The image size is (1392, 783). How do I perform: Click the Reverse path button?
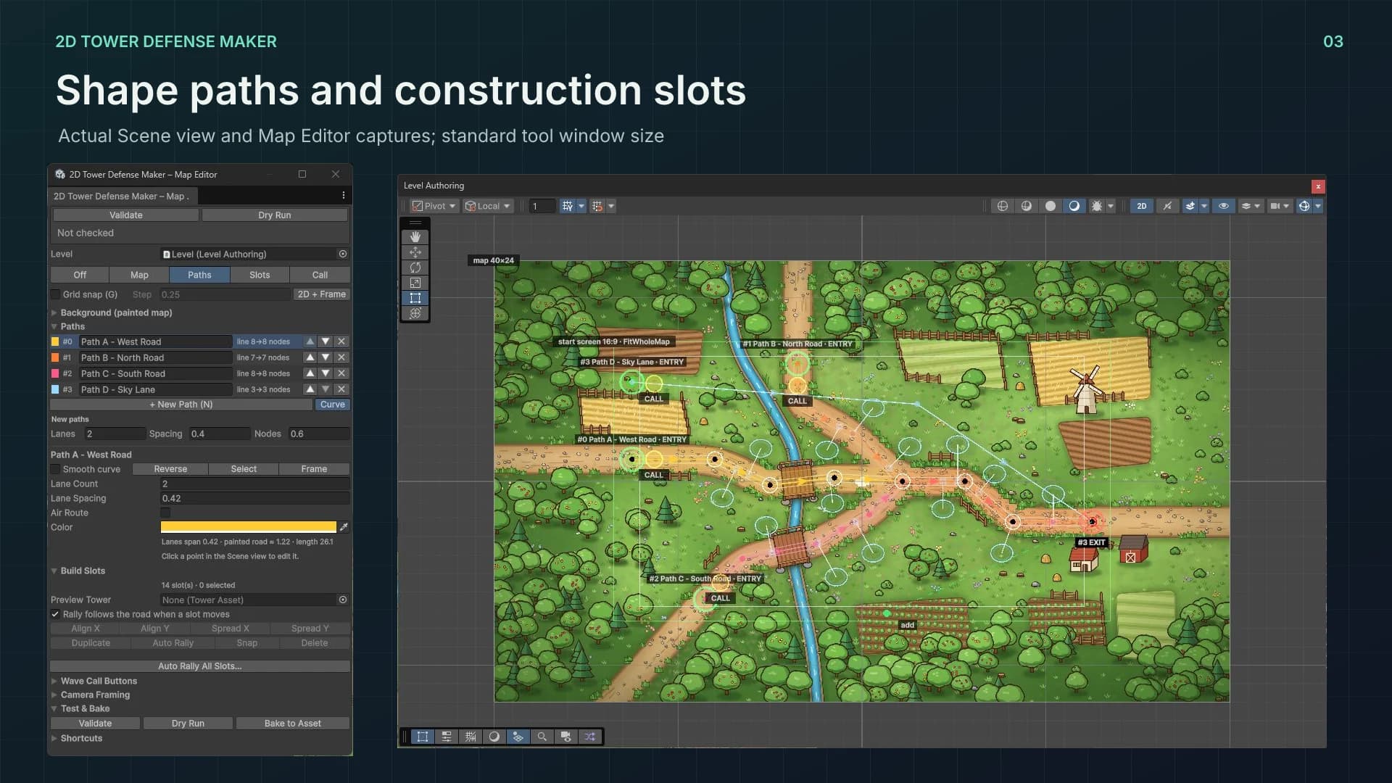(170, 469)
